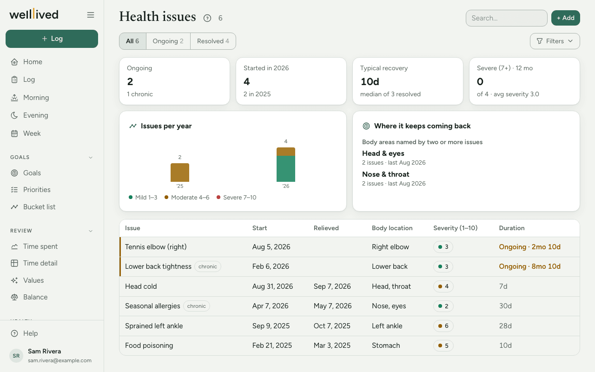The image size is (595, 372).
Task: Click the funnel icon in Filters
Action: [540, 41]
